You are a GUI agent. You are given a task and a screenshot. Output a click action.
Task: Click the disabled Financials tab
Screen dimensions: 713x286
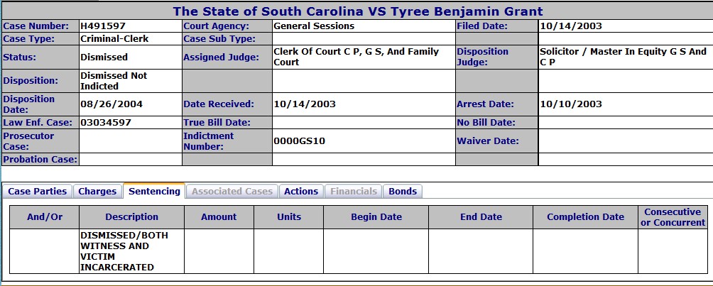pos(352,191)
